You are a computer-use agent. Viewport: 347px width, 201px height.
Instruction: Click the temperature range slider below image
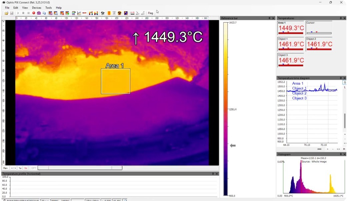click(x=80, y=168)
